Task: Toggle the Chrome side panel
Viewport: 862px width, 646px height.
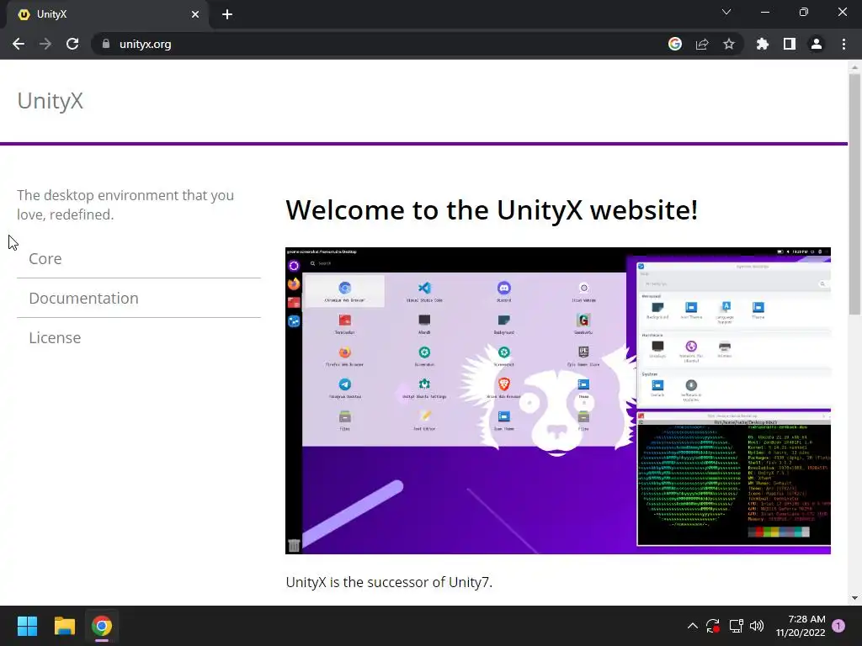Action: (790, 44)
